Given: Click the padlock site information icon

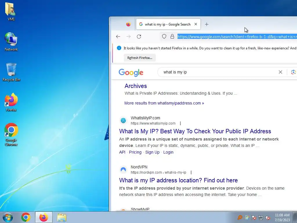Looking at the screenshot, I should pos(172,36).
